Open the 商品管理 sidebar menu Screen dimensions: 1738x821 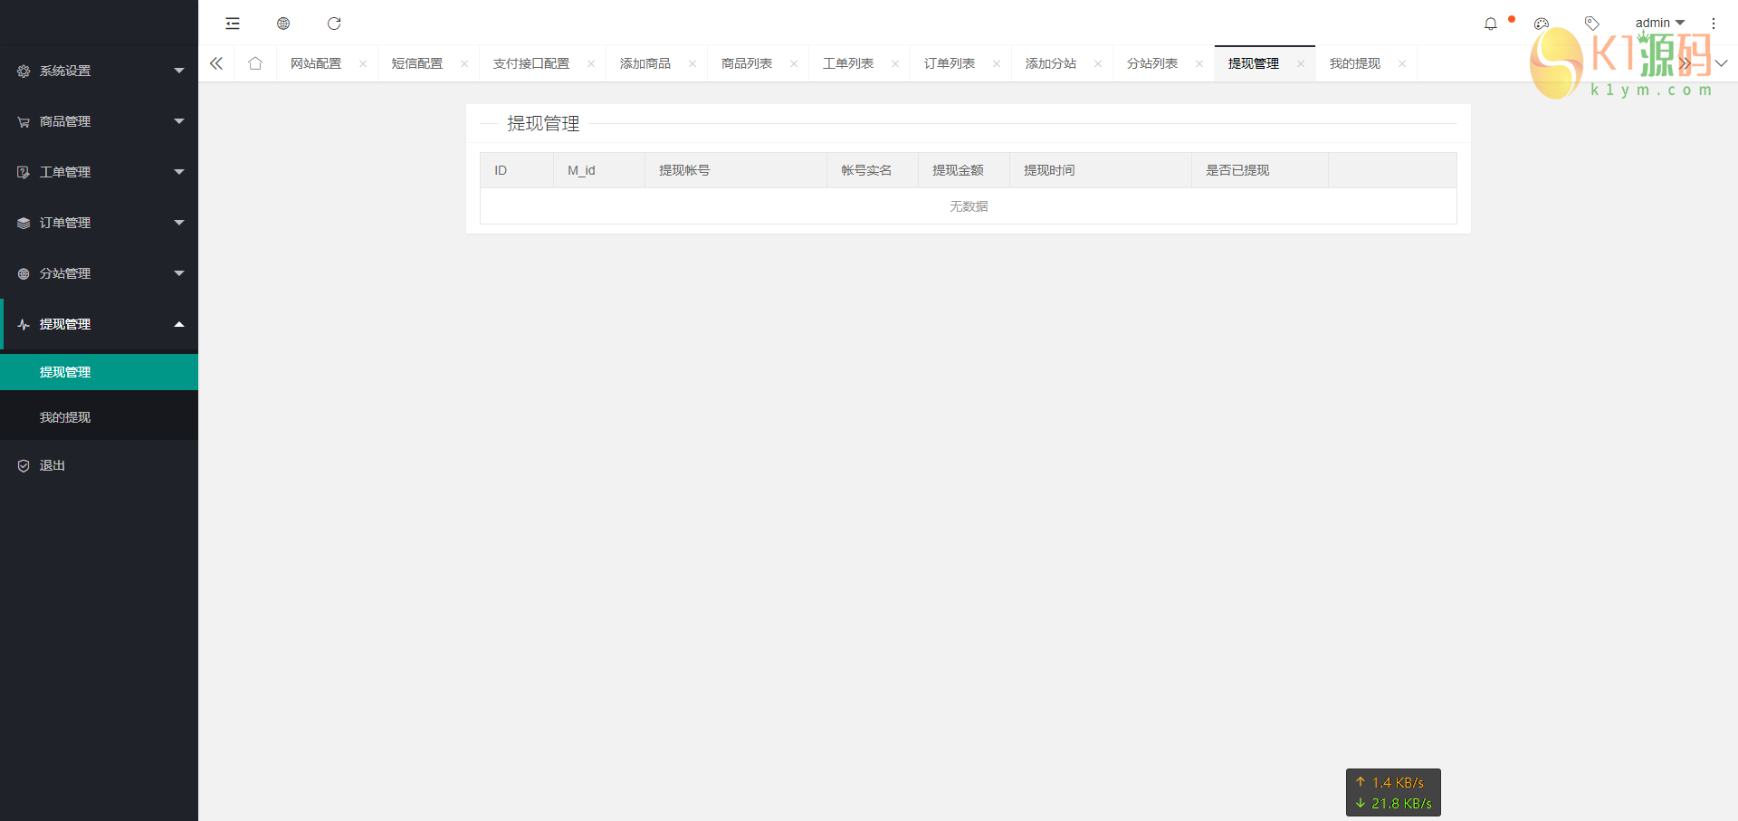coord(99,121)
